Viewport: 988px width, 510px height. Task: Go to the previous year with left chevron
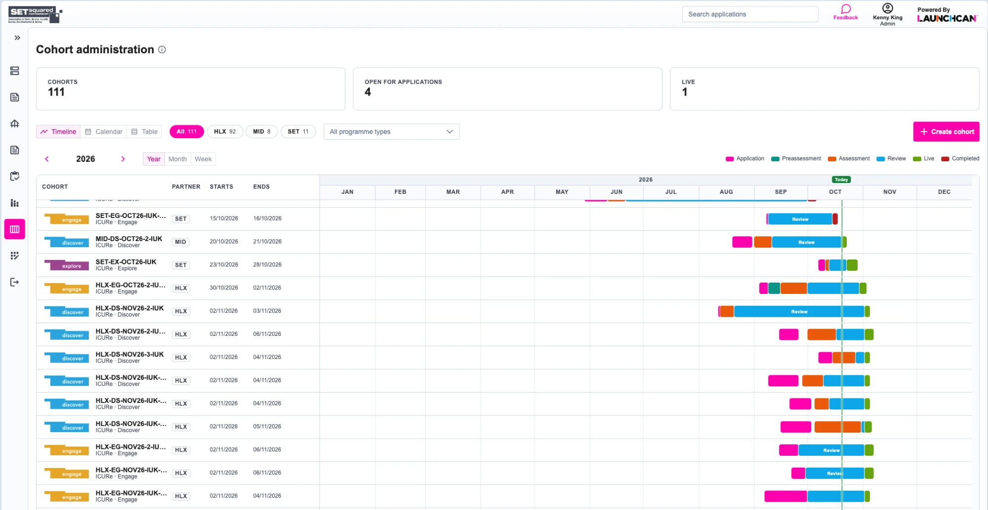47,159
